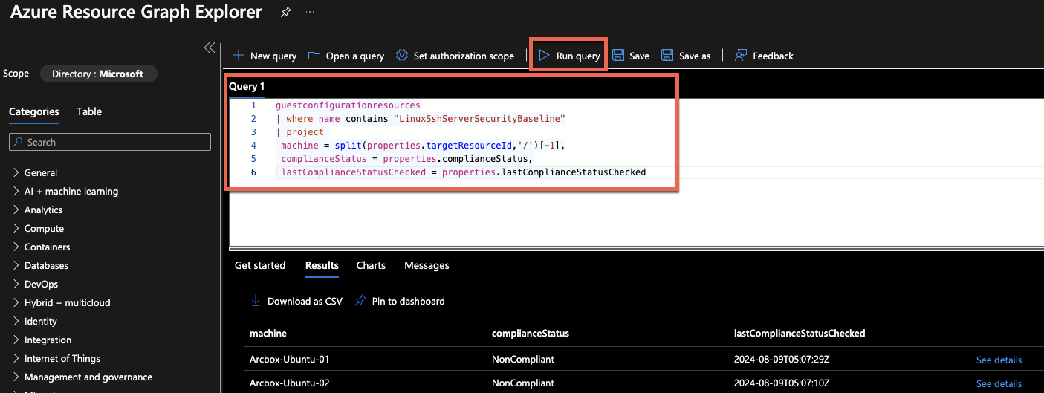Click NonCompliant in the Arcbox-Ubuntu-02 row
Screen dimensions: 1044x393
[x=523, y=383]
